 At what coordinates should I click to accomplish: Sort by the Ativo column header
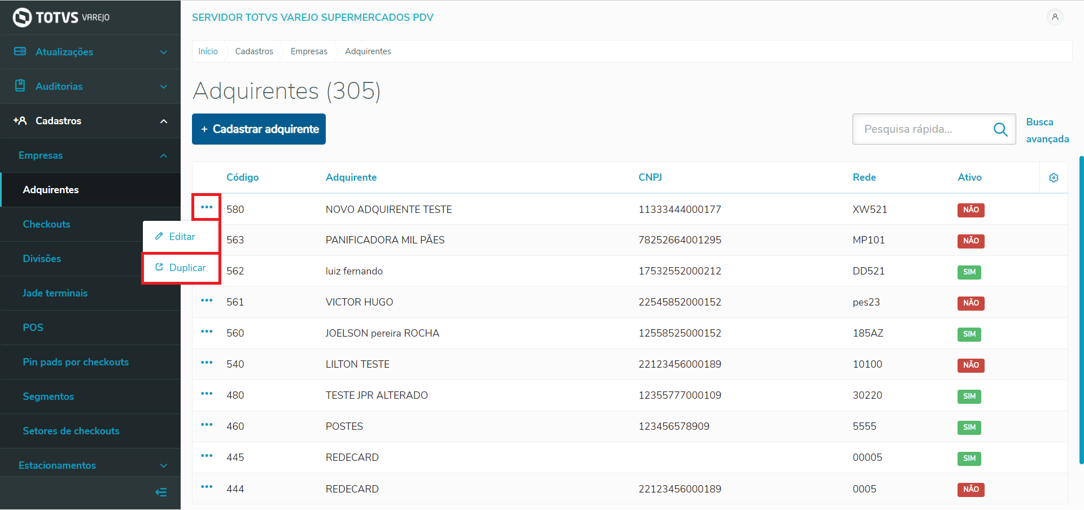pos(969,177)
